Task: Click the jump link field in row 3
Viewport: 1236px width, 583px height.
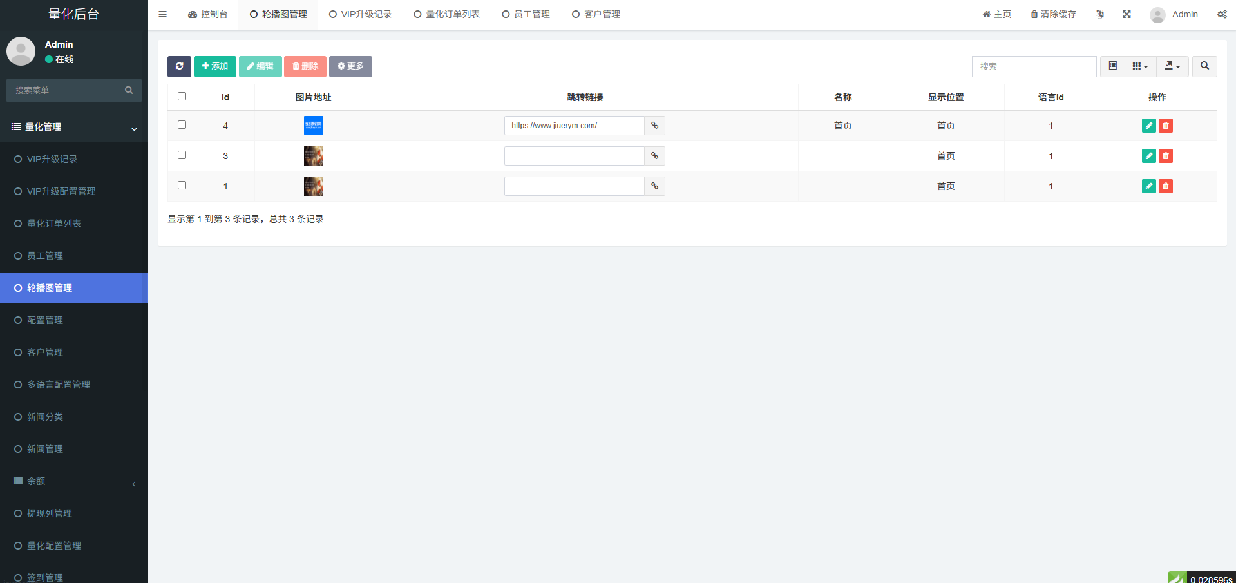Action: [x=575, y=156]
